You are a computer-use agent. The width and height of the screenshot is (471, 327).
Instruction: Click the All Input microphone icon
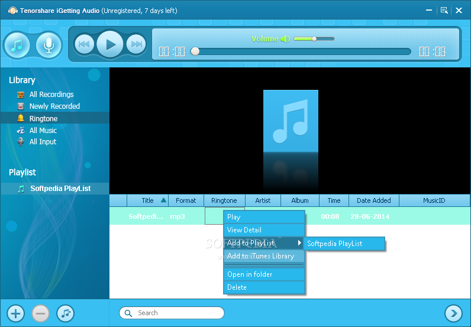point(21,142)
